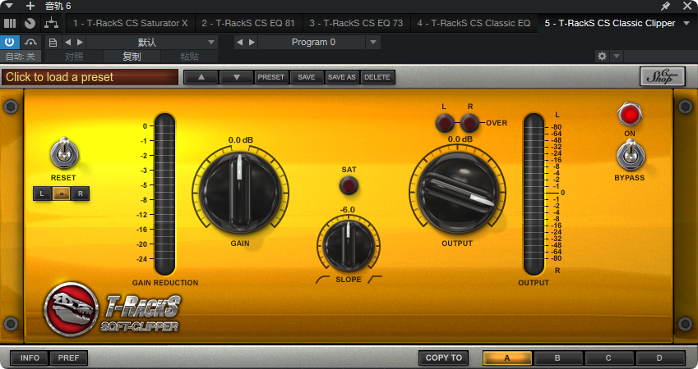The width and height of the screenshot is (698, 369).
Task: Pin the plugin window
Action: click(x=665, y=6)
